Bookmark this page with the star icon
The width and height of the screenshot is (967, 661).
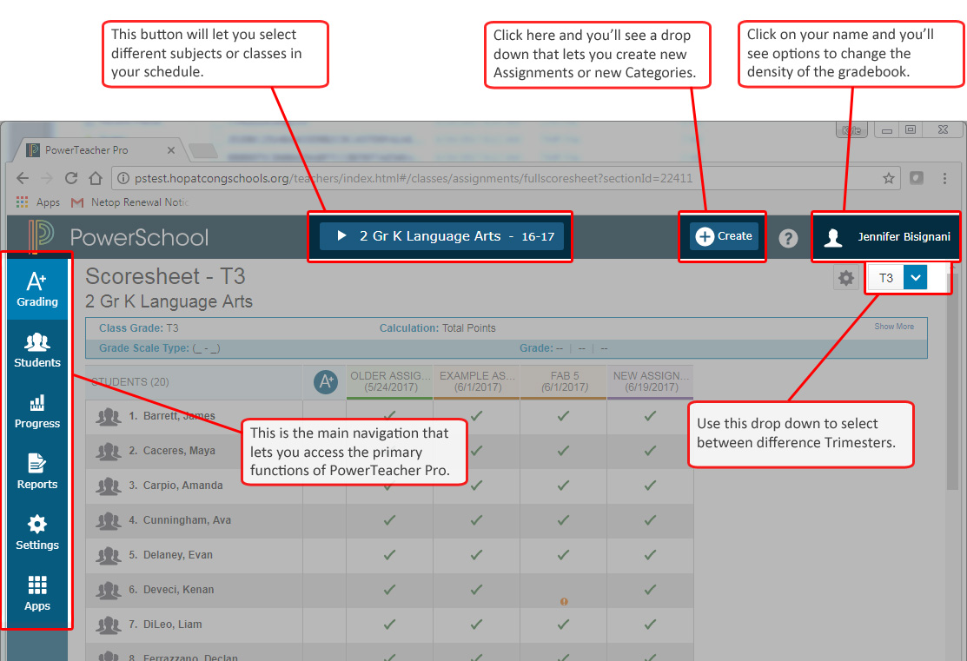coord(888,178)
